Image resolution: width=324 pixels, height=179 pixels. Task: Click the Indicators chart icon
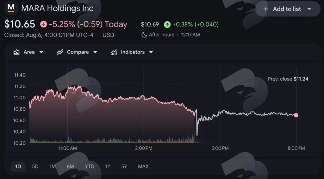tap(114, 52)
